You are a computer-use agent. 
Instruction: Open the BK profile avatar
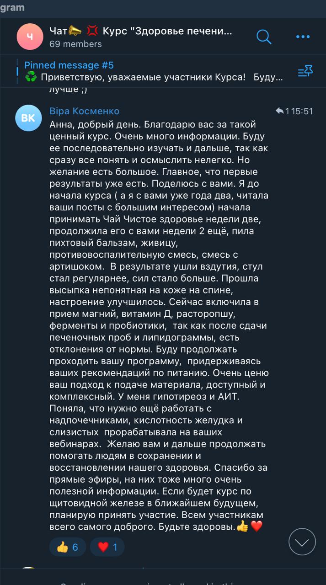click(x=28, y=118)
